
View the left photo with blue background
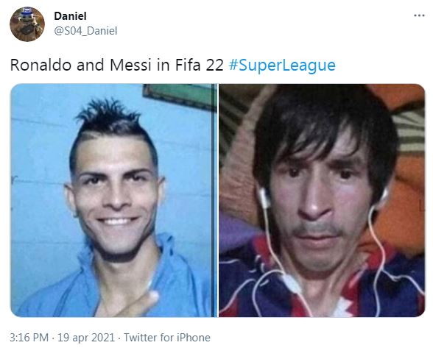click(x=113, y=200)
